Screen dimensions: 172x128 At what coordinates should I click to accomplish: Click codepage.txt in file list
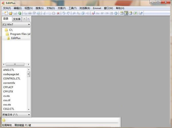click(x=11, y=74)
